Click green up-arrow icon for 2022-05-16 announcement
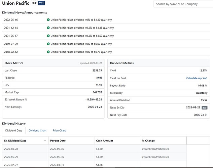The image size is (213, 168). (x=48, y=20)
